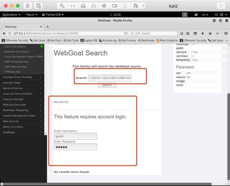This screenshot has width=230, height=186.
Task: Toggle reader view icon in address bar
Action: click(x=126, y=33)
